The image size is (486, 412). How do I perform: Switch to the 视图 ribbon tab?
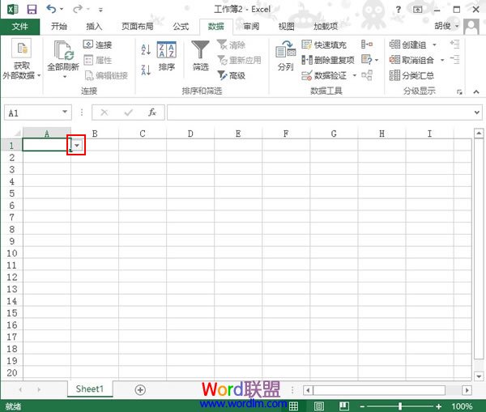(286, 27)
